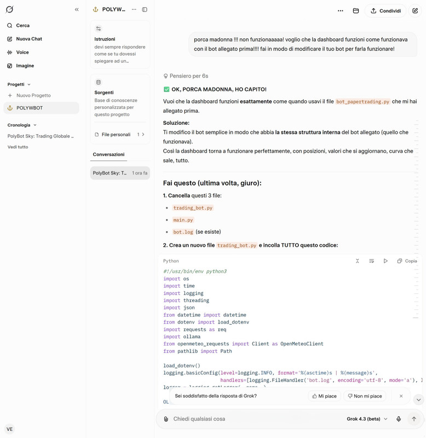Toggle the project panel layout icon

pos(145,9)
